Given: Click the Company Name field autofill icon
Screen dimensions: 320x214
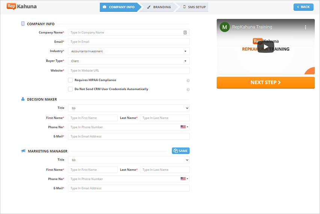Looking at the screenshot, I should (x=185, y=33).
